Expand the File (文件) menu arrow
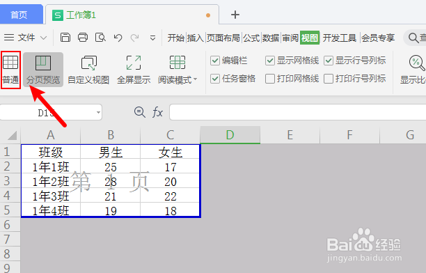The height and width of the screenshot is (273, 426). point(43,38)
